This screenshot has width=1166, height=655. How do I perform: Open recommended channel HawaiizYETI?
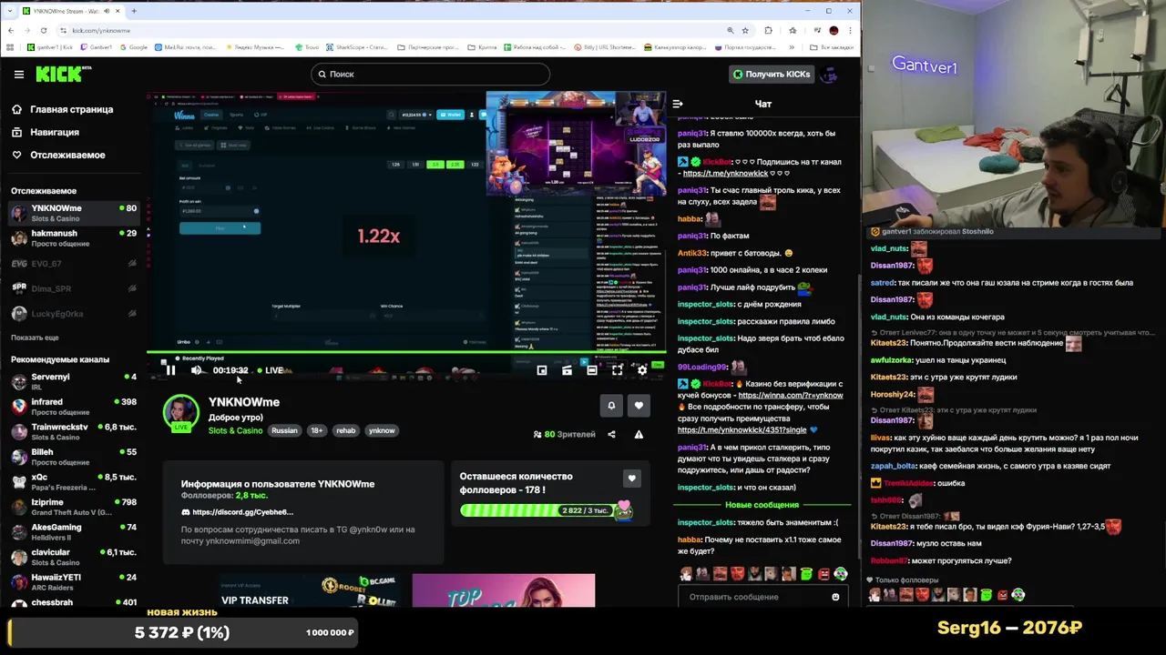[x=73, y=581]
